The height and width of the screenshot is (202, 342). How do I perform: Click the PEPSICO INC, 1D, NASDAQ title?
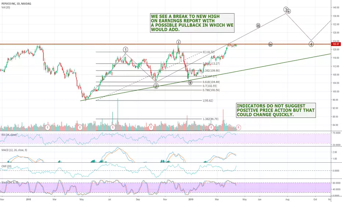pos(16,4)
